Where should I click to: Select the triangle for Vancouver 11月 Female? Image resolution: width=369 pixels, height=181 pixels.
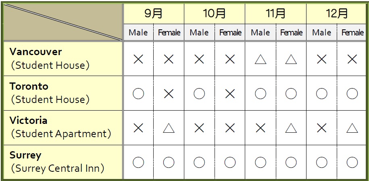coord(291,59)
